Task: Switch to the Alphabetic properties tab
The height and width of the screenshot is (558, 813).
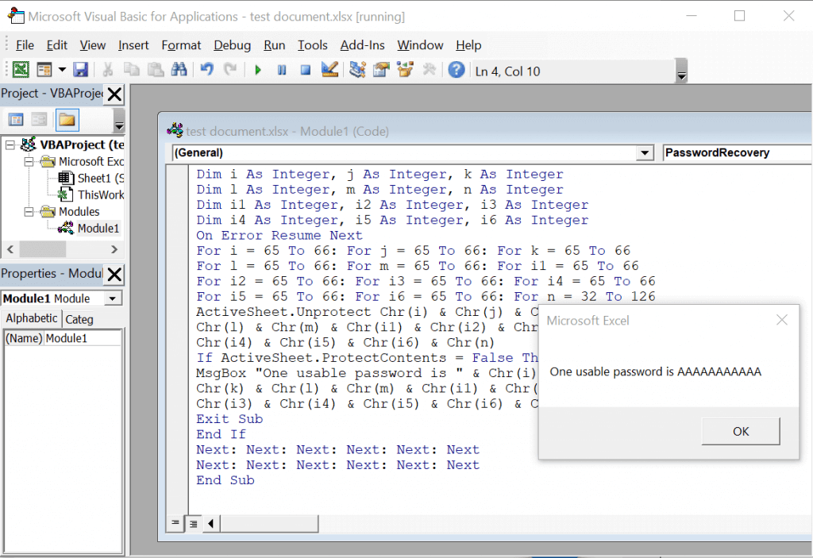Action: point(32,318)
